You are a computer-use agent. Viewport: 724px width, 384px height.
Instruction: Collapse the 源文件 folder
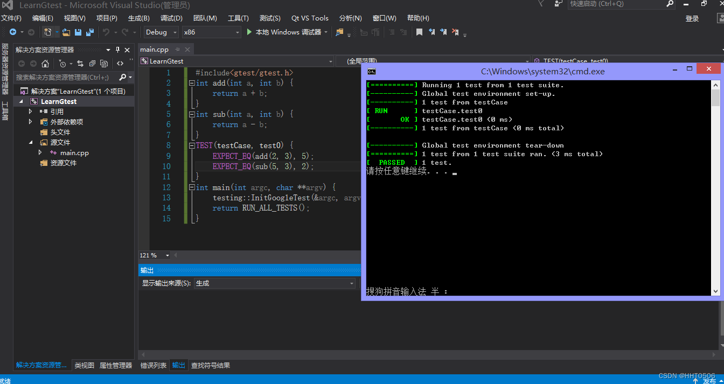31,142
